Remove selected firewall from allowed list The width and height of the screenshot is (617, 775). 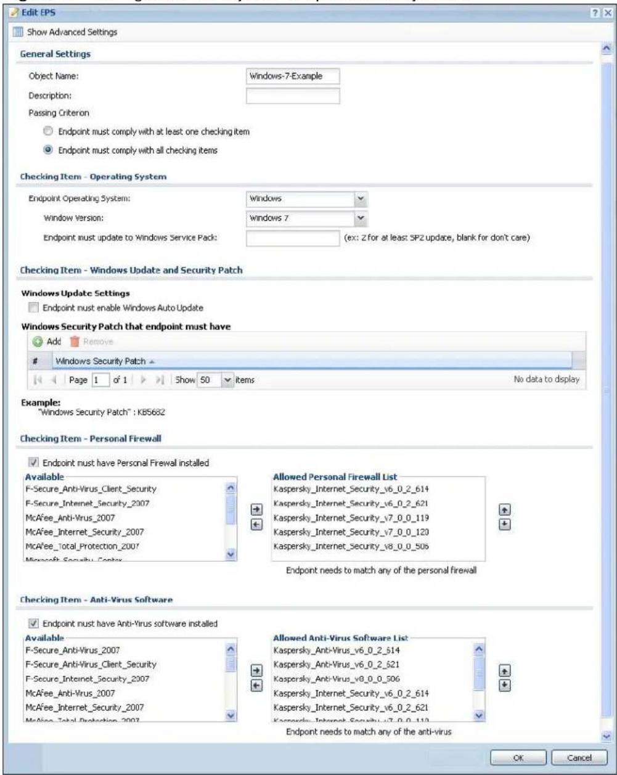point(257,523)
